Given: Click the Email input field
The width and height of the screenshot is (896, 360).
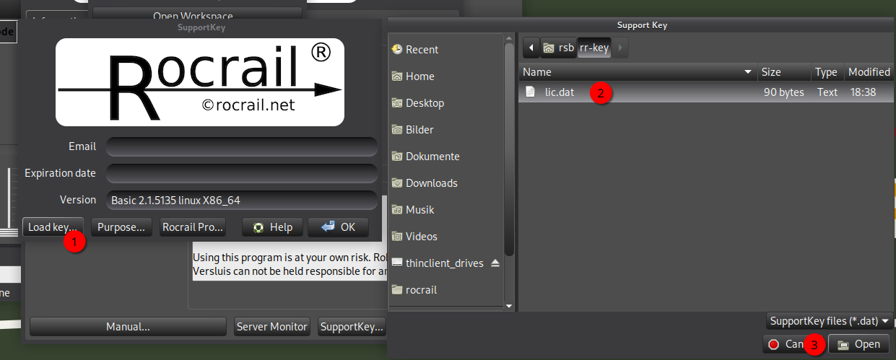Looking at the screenshot, I should pyautogui.click(x=242, y=147).
